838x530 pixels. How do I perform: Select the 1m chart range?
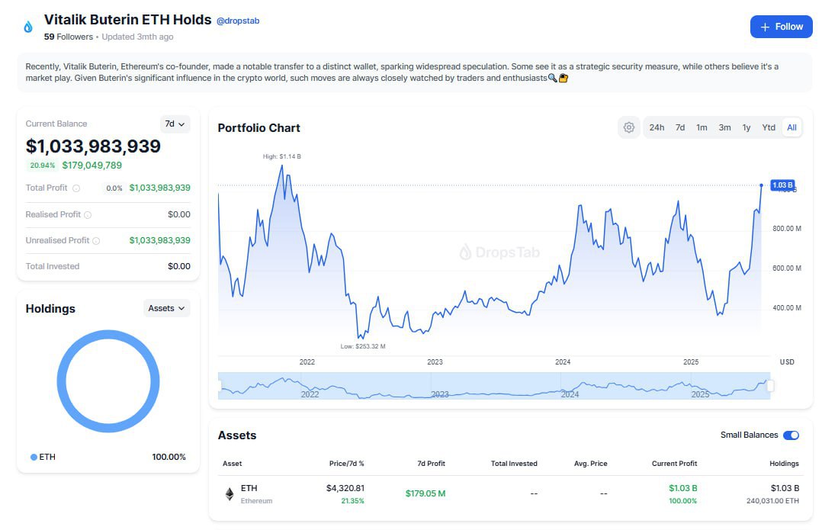702,127
